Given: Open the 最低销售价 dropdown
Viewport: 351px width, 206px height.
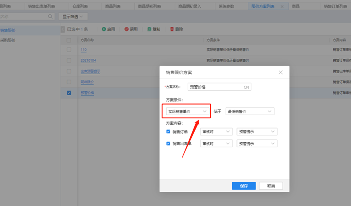Looking at the screenshot, I should click(x=249, y=111).
